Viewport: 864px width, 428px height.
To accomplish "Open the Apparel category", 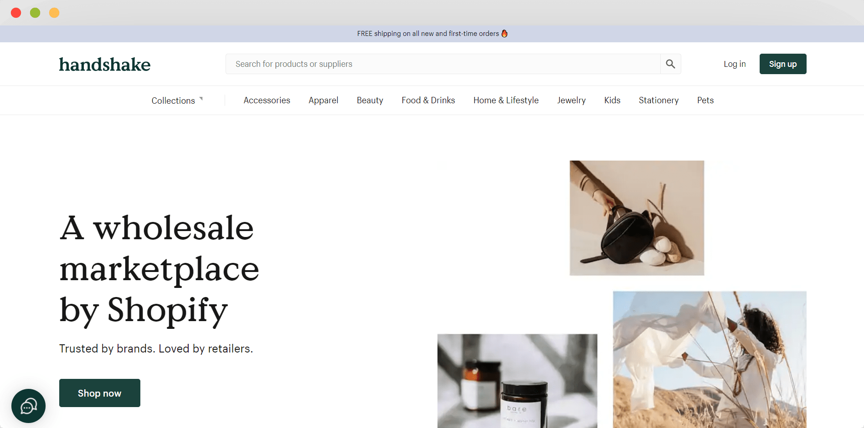I will [x=323, y=100].
